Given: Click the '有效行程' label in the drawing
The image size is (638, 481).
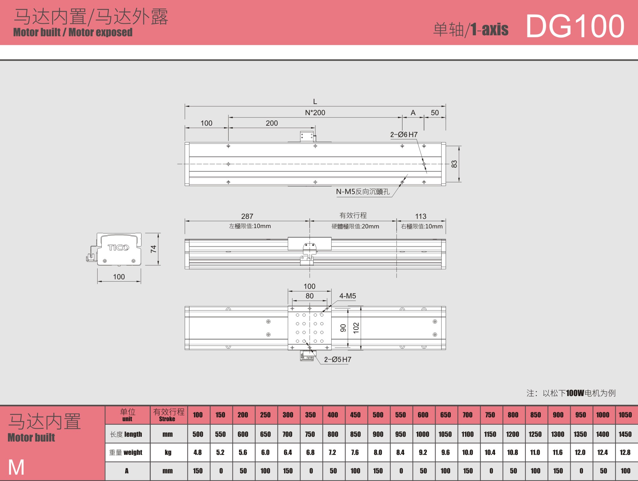Looking at the screenshot, I should click(x=353, y=215).
